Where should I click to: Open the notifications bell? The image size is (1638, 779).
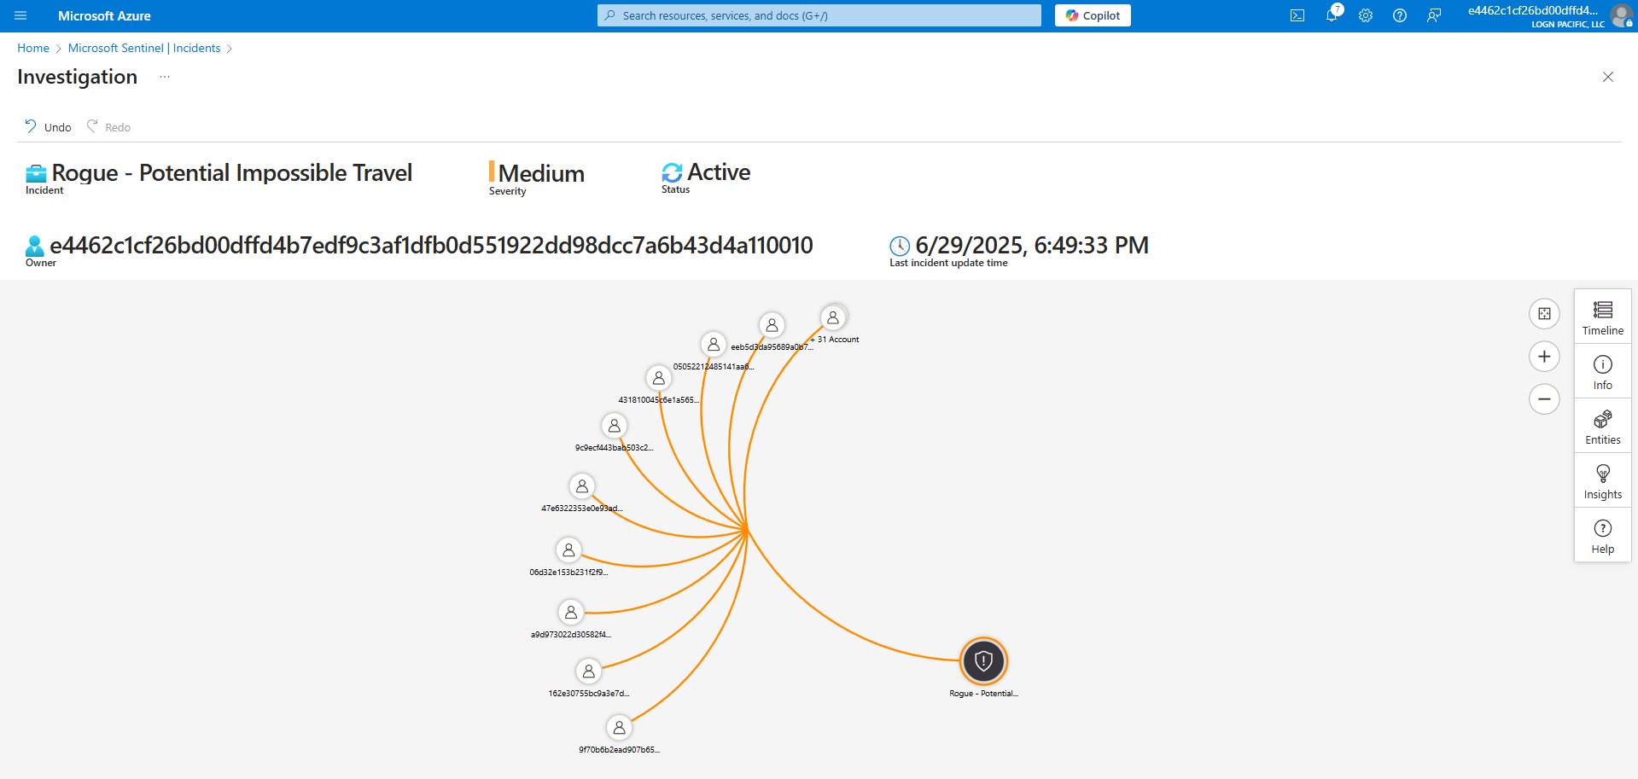[1331, 15]
